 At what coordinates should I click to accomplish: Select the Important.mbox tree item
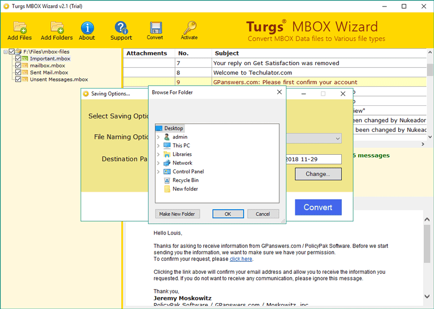point(50,59)
